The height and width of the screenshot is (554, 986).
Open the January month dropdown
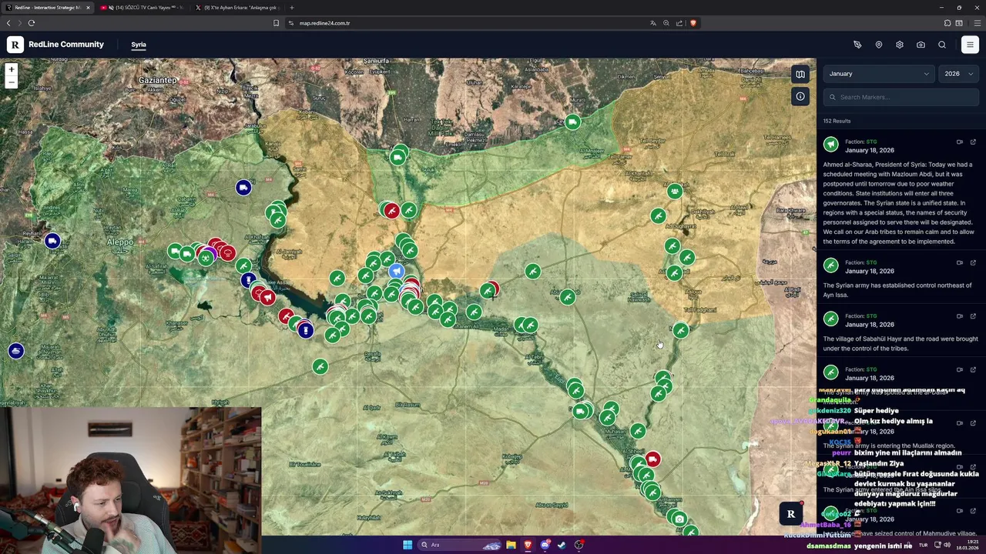(879, 74)
